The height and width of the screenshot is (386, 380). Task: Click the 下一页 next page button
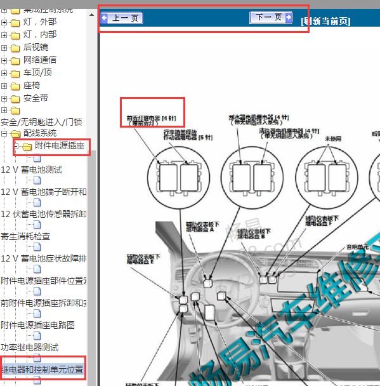[x=271, y=17]
